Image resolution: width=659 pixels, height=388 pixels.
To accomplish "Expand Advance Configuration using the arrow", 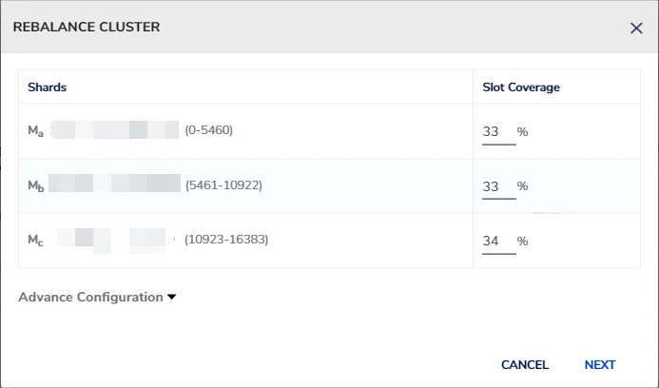I will 172,297.
